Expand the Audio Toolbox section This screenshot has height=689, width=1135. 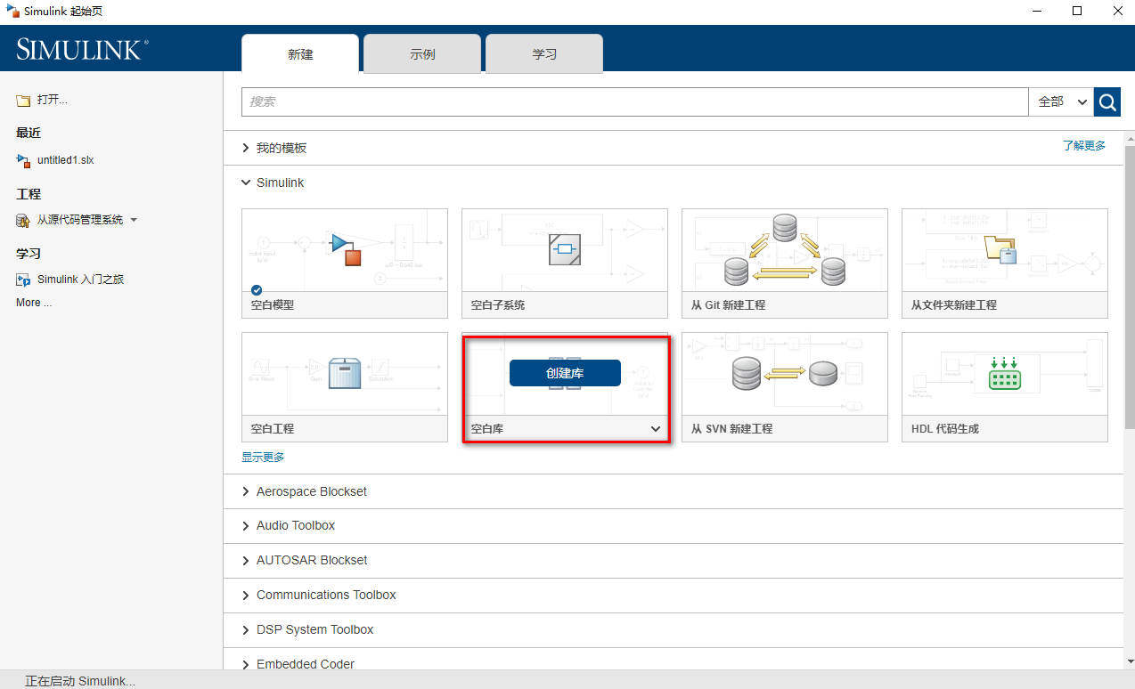point(246,526)
